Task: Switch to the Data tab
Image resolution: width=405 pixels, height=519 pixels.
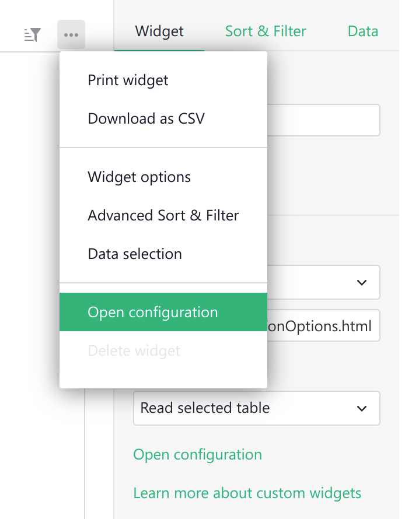Action: tap(362, 31)
